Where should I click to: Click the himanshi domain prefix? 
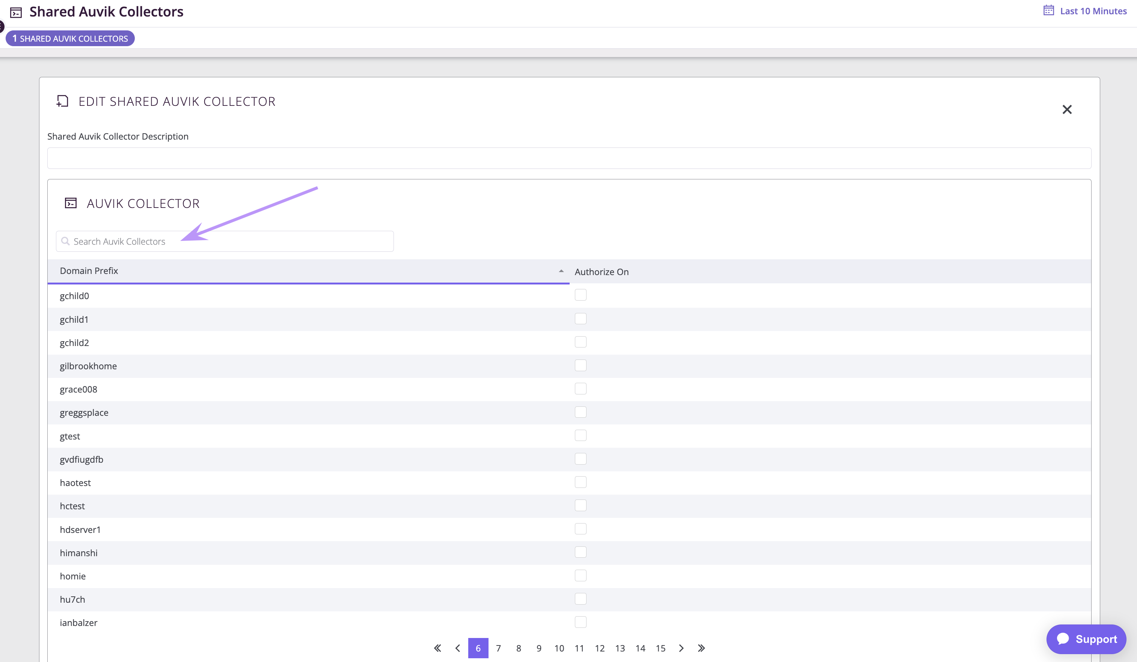(x=78, y=553)
